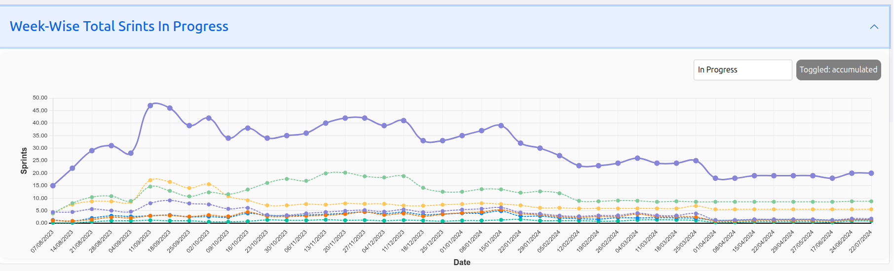This screenshot has width=894, height=271.
Task: Select the yellow dashed line point at 02/10/2023
Action: (209, 184)
